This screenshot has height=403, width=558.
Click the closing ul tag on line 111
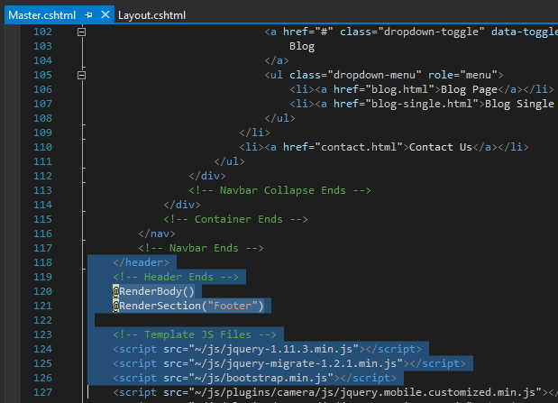pos(229,161)
